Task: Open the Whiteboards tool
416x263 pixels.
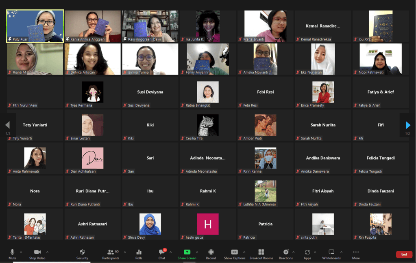Action: coord(331,254)
